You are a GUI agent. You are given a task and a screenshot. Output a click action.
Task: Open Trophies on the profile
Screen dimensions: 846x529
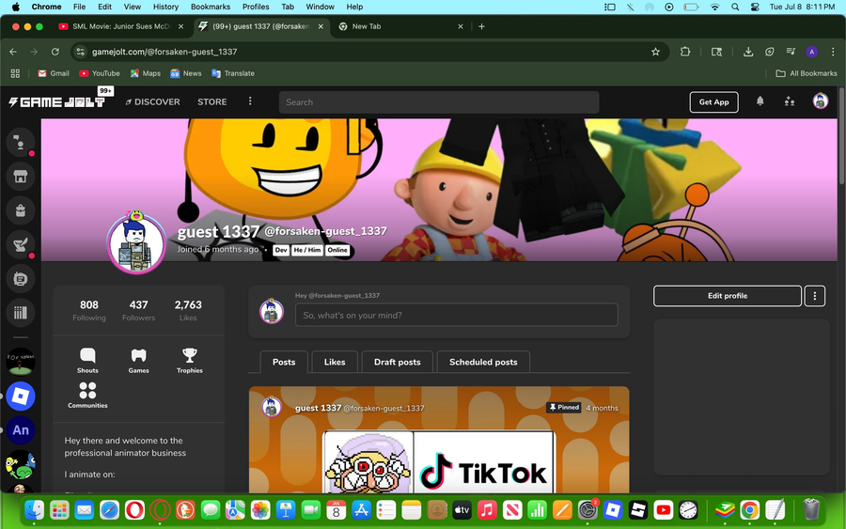coord(189,361)
